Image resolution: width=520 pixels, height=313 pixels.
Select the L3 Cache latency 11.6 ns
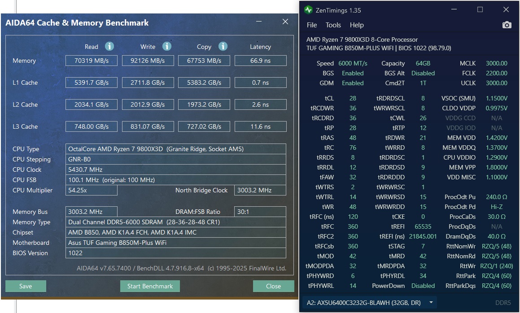pos(260,126)
